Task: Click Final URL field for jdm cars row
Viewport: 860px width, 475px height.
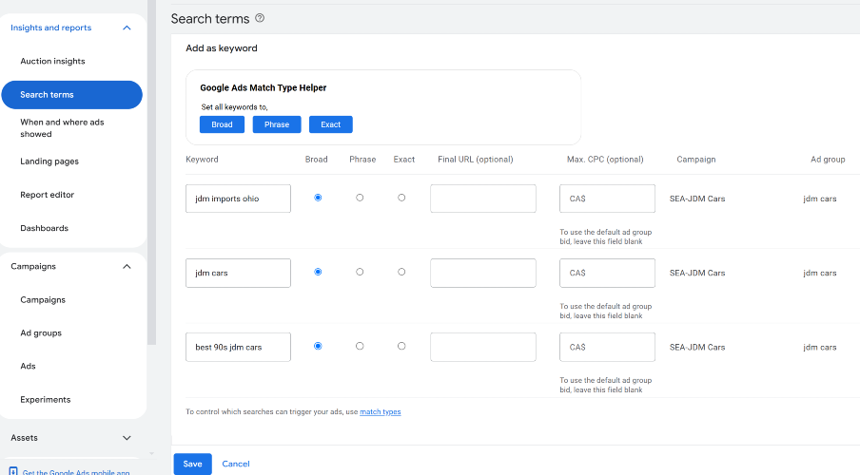Action: pyautogui.click(x=483, y=273)
